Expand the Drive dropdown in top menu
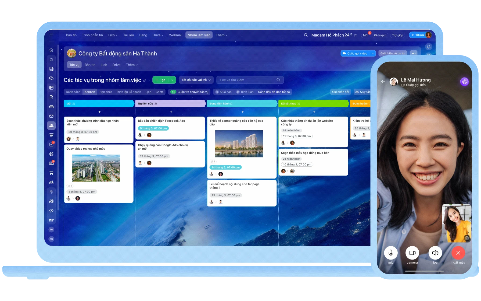Viewport: 481px width, 301px height. (158, 35)
